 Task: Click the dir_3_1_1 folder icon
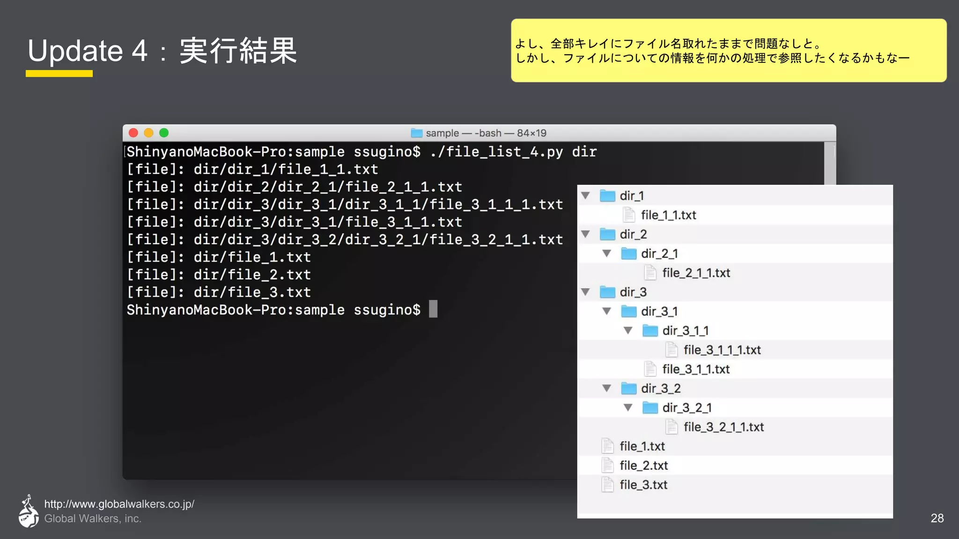pos(650,330)
